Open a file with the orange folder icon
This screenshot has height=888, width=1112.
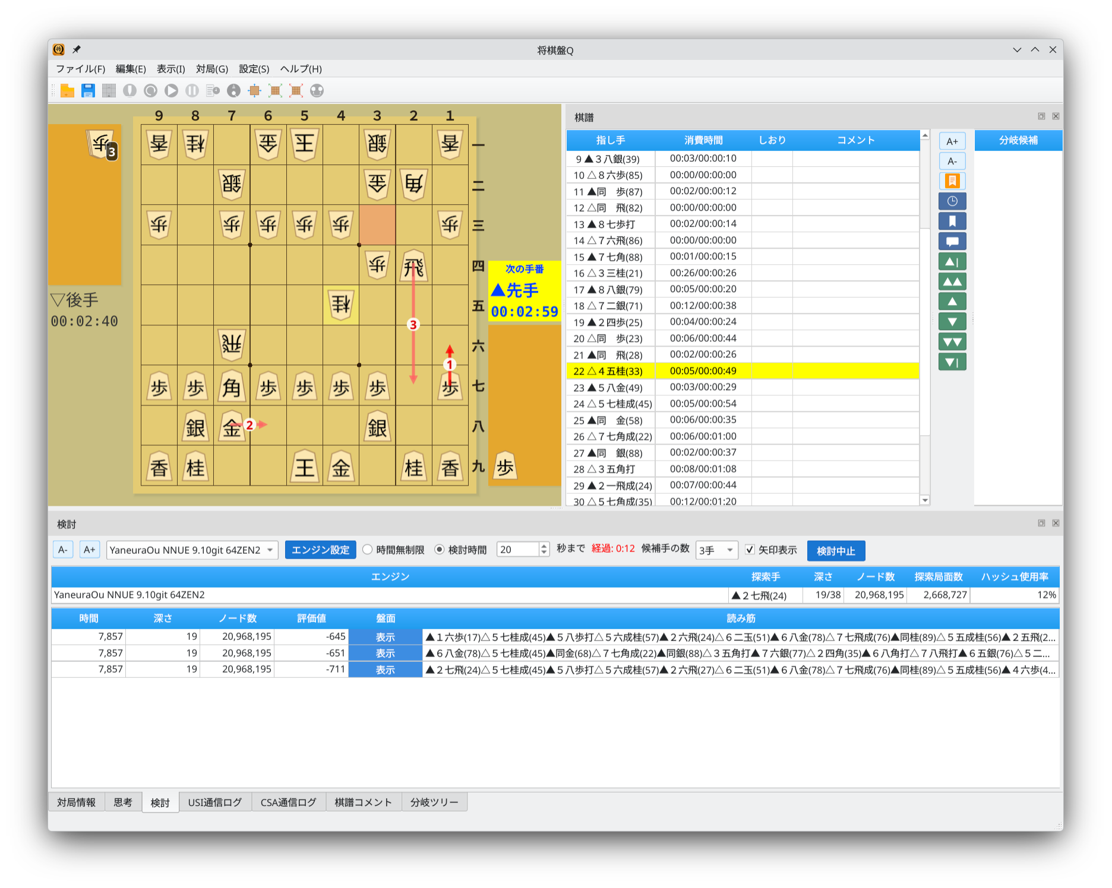click(68, 91)
